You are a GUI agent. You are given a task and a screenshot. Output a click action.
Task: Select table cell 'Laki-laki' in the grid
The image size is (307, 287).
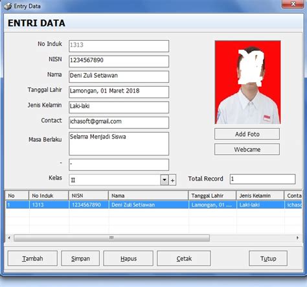coord(260,205)
